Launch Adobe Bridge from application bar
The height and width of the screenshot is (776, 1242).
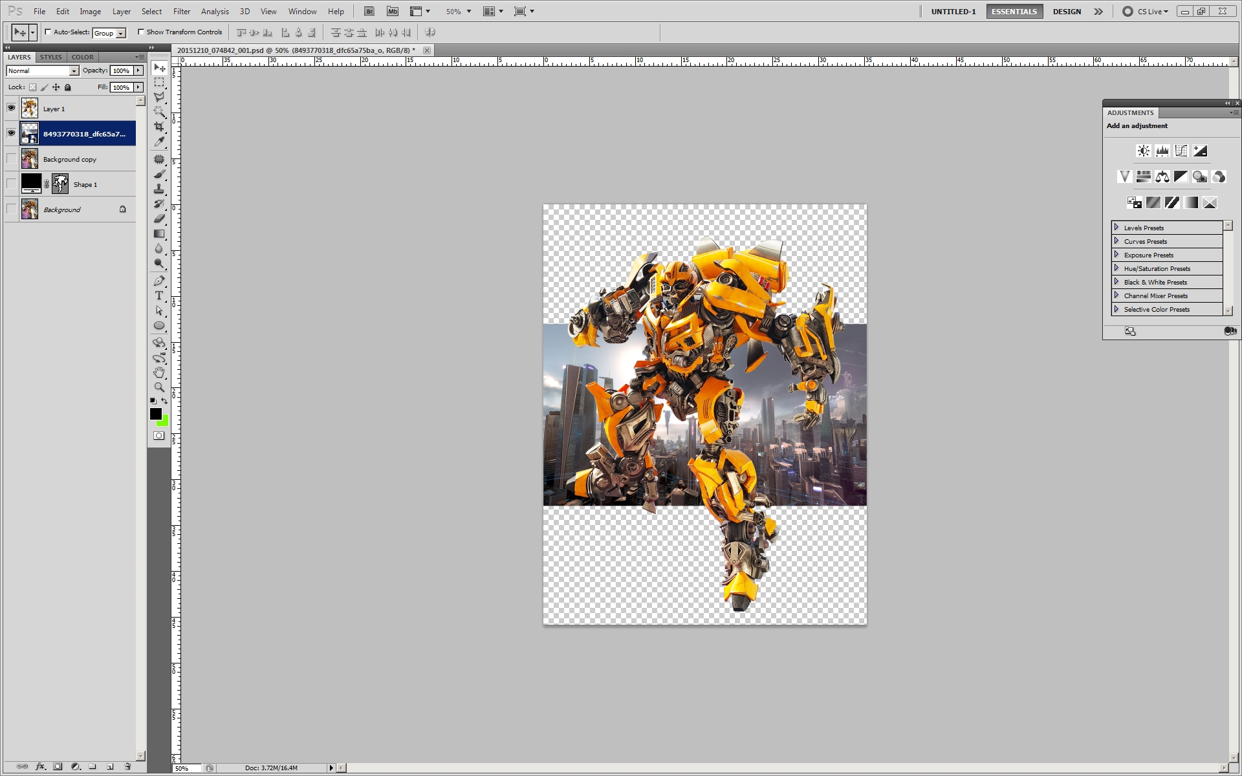click(369, 11)
